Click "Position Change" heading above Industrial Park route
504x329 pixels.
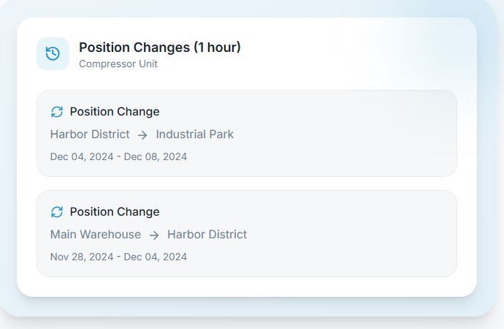click(115, 112)
